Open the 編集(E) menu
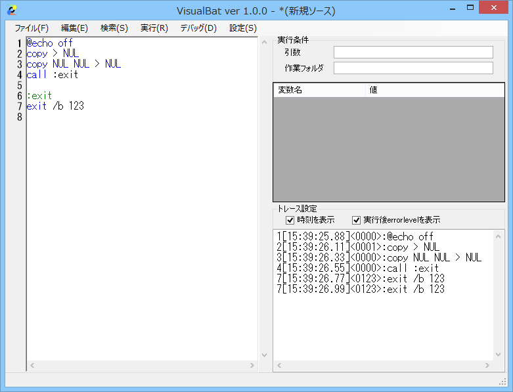The width and height of the screenshot is (513, 392). pyautogui.click(x=74, y=28)
